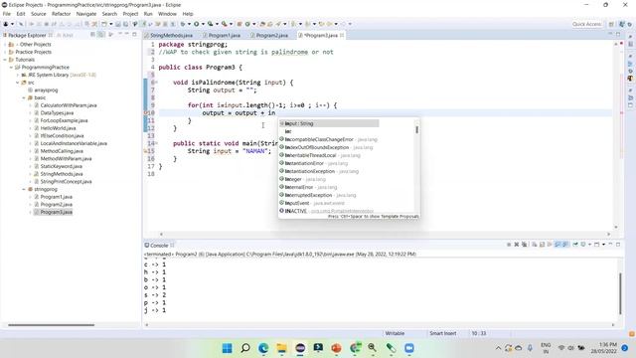Viewport: 636px width, 358px height.
Task: Click the Windows taskbar search icon
Action: tap(245, 348)
